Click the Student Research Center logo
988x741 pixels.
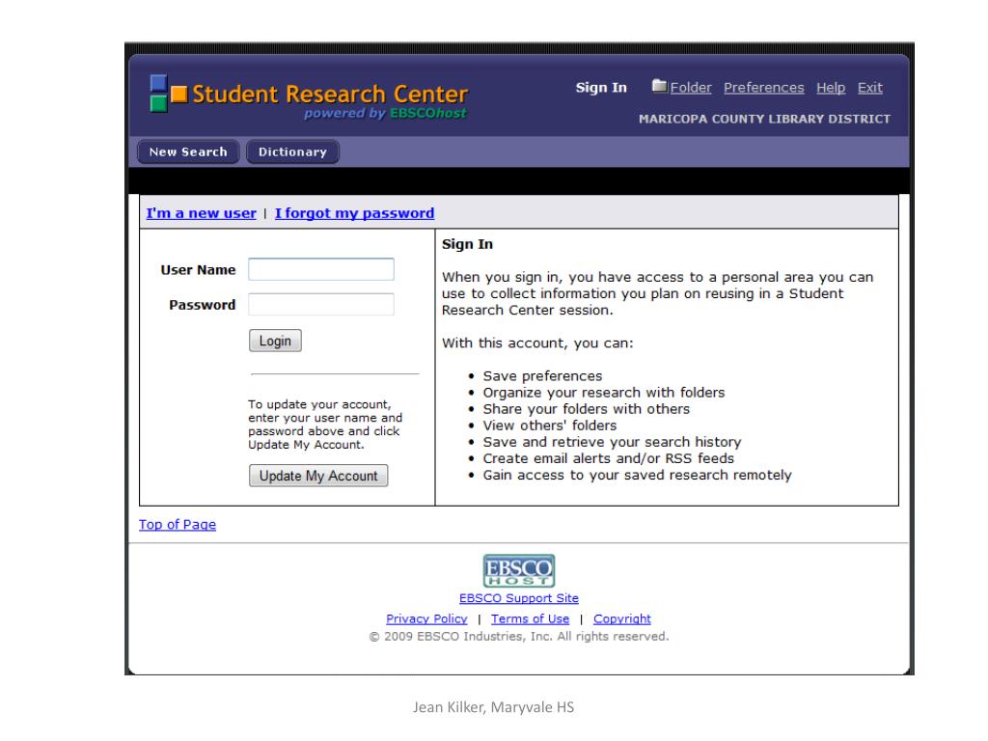[x=309, y=96]
